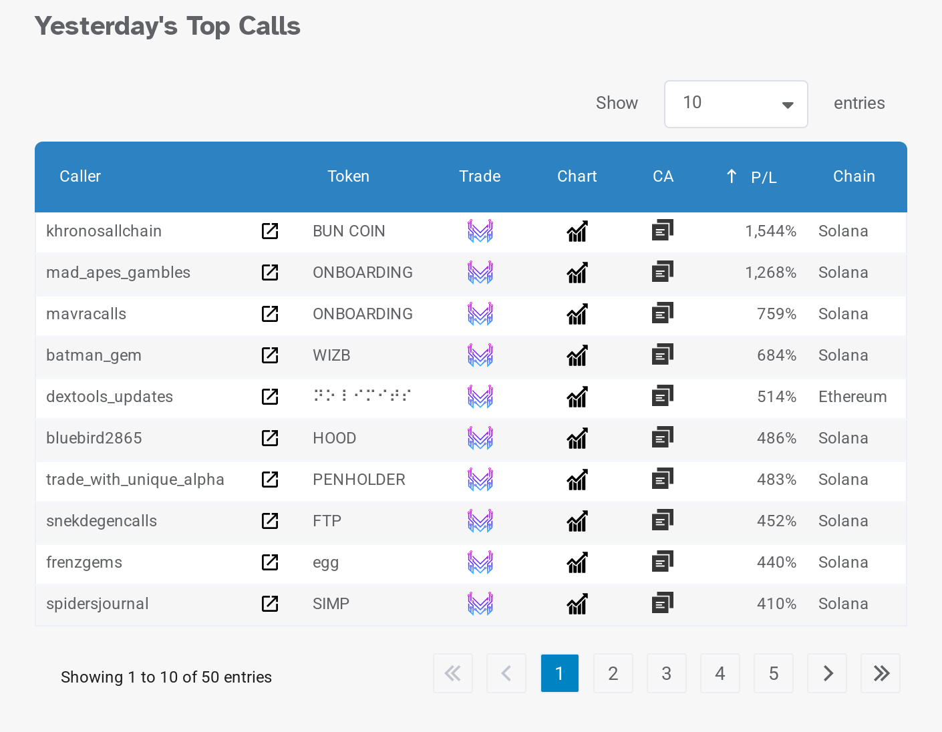Open chart for SIMP token
942x732 pixels.
(x=577, y=604)
